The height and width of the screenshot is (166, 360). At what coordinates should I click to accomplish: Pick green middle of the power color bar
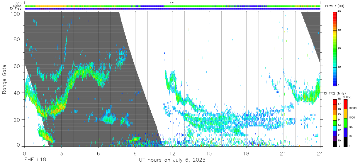pyautogui.click(x=335, y=49)
